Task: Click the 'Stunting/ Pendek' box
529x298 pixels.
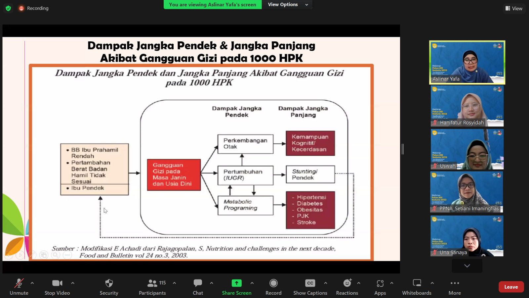Action: (x=310, y=174)
